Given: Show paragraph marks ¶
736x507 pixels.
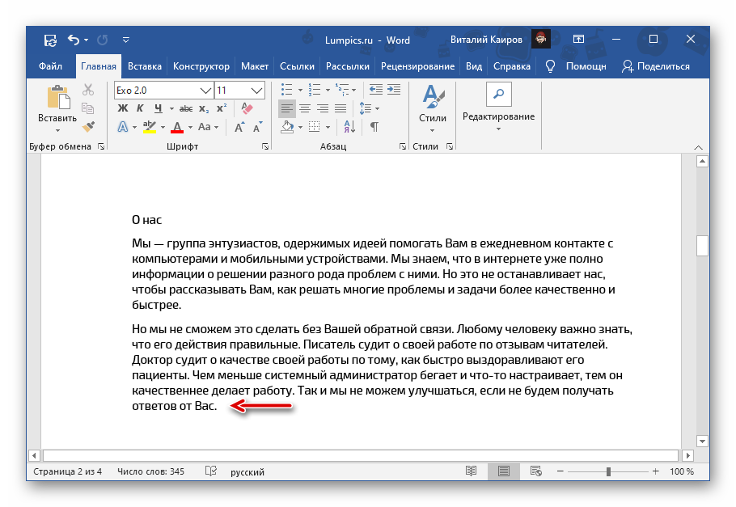Looking at the screenshot, I should (374, 127).
